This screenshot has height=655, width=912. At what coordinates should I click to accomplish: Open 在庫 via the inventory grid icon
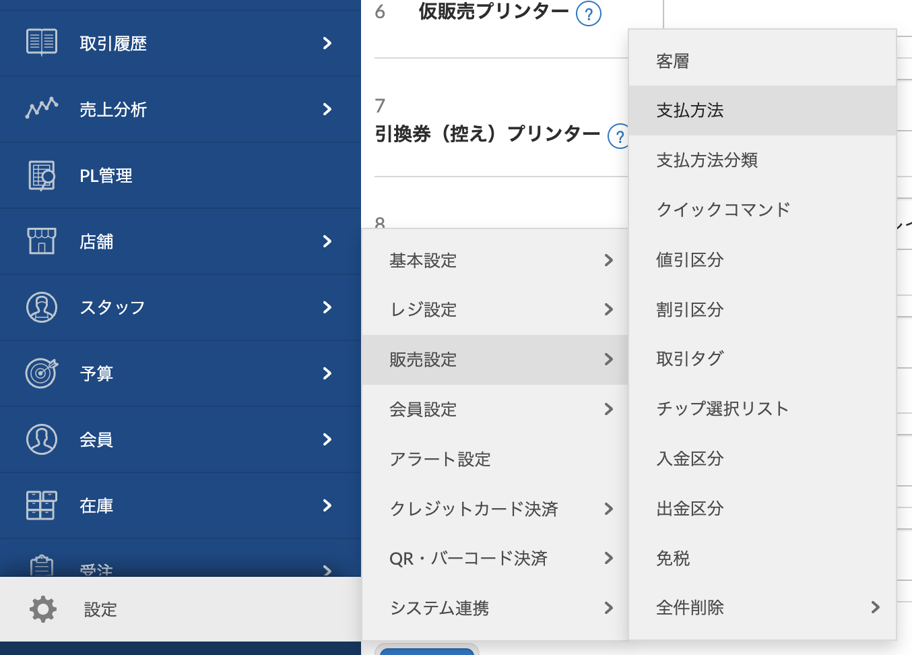point(41,505)
